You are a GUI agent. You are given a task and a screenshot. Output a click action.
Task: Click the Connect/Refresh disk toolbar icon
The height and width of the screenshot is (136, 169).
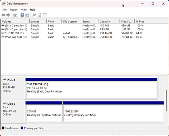click(x=34, y=15)
